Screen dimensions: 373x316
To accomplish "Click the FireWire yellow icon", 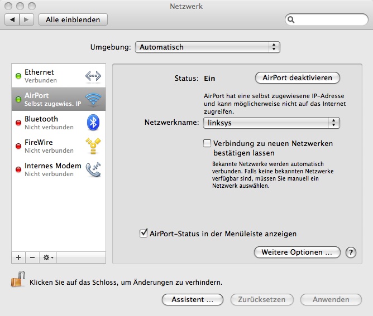I will [93, 146].
